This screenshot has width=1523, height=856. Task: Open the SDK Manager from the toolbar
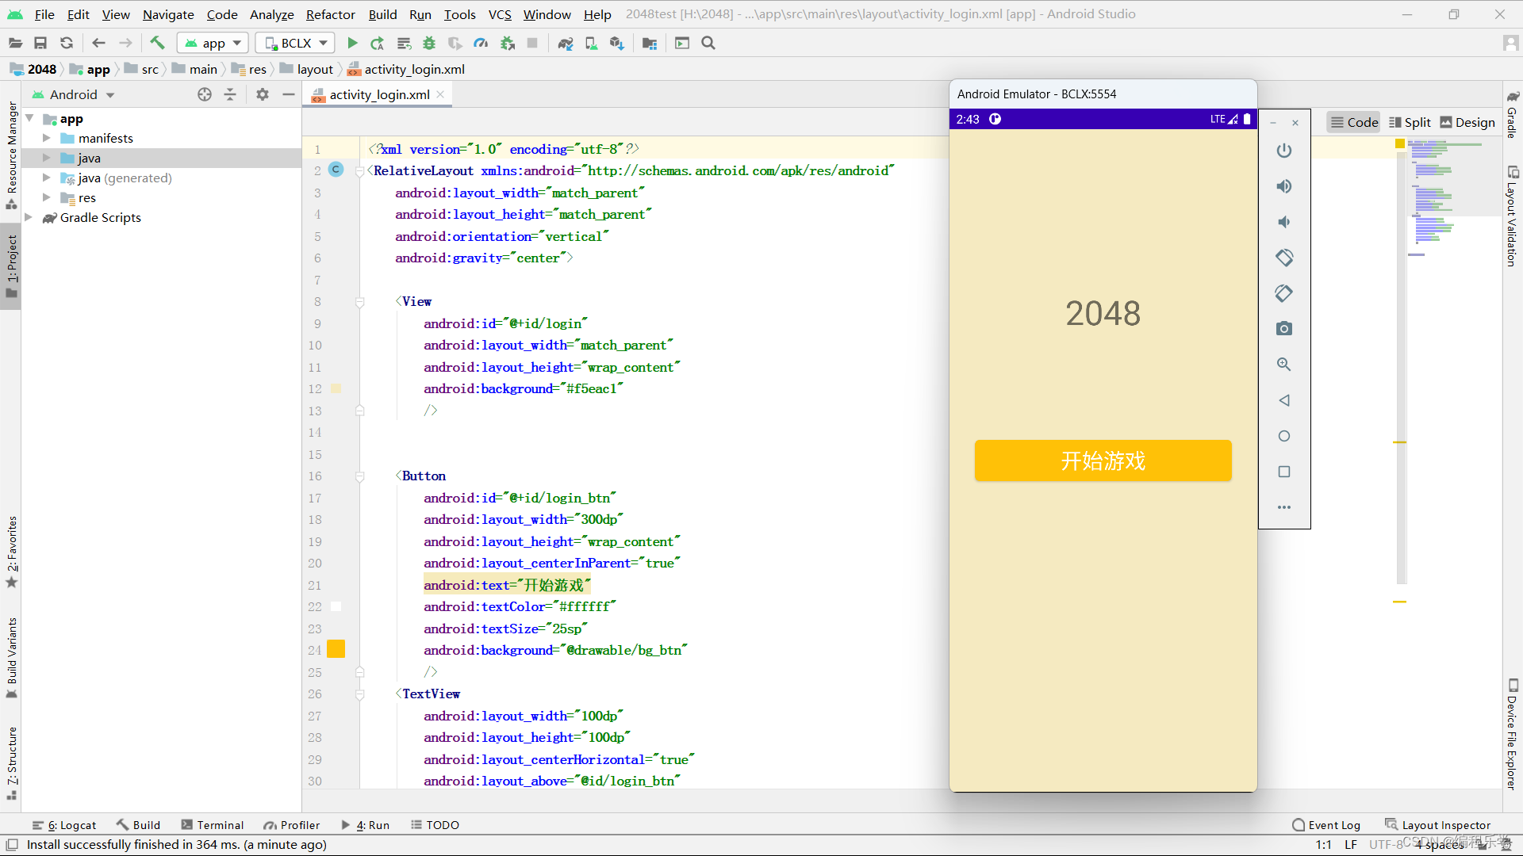[617, 43]
